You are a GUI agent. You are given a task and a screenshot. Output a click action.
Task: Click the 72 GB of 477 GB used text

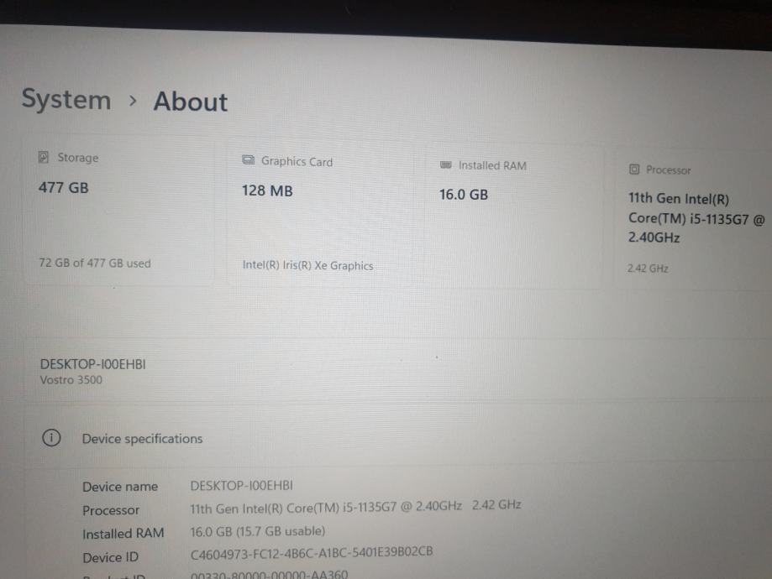click(x=95, y=263)
